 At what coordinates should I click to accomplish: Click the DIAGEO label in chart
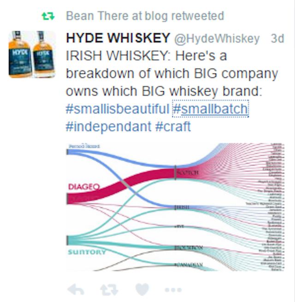point(84,187)
